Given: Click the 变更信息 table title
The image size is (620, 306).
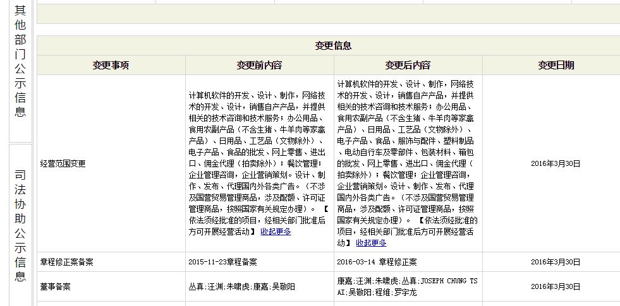Looking at the screenshot, I should point(333,46).
